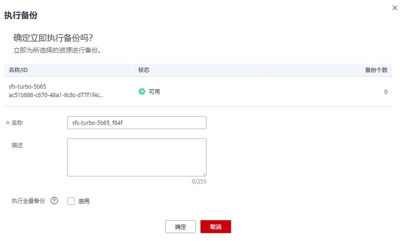Click the red 取消 button
Viewport: 400px width, 241px height.
pos(215,227)
